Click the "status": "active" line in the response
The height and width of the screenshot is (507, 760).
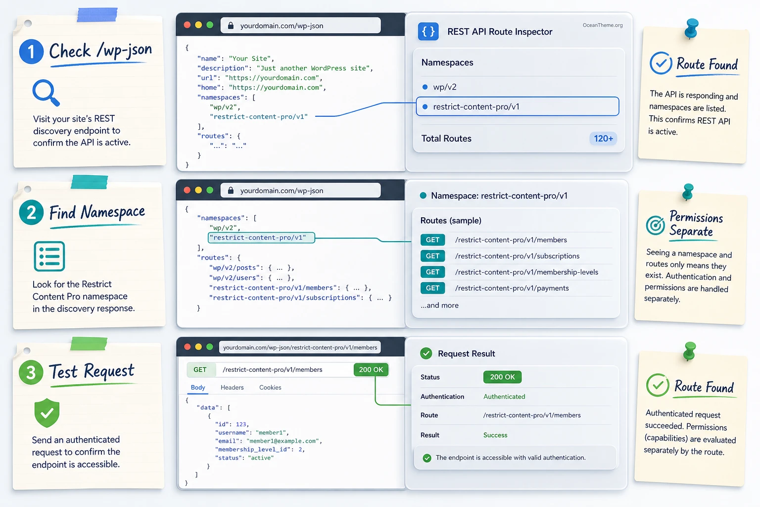click(244, 458)
